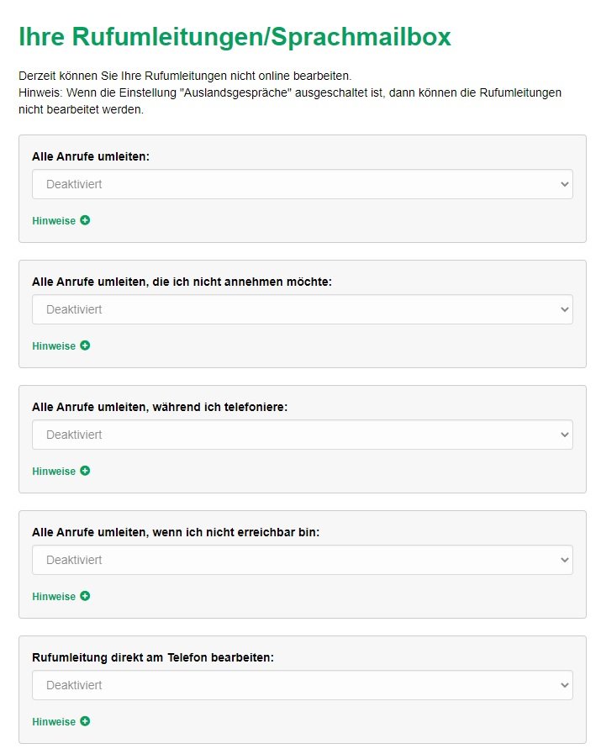Expand Hinweise in "nicht erreichbar bin" section

click(x=54, y=596)
